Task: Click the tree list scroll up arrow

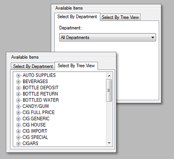Action: [x=109, y=76]
